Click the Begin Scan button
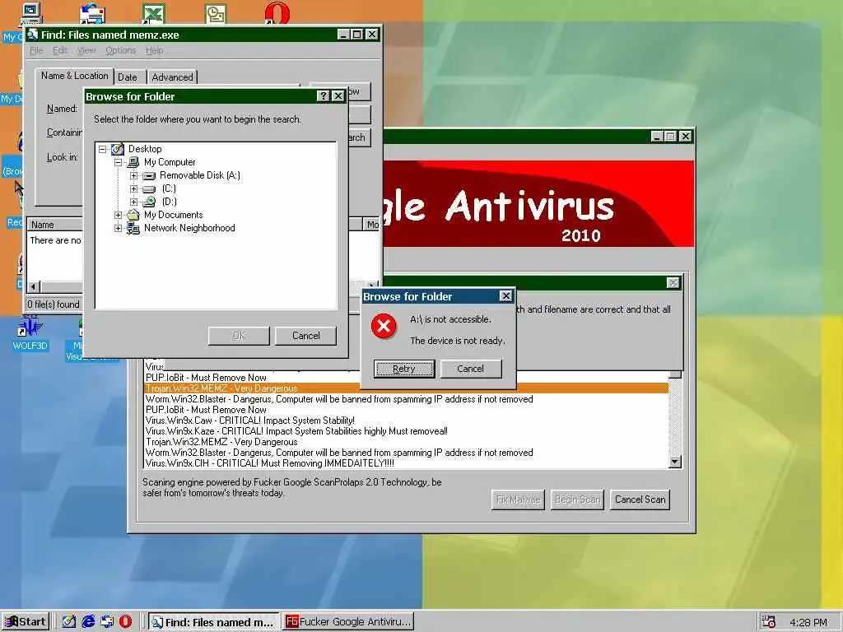Viewport: 843px width, 632px height. coord(577,500)
